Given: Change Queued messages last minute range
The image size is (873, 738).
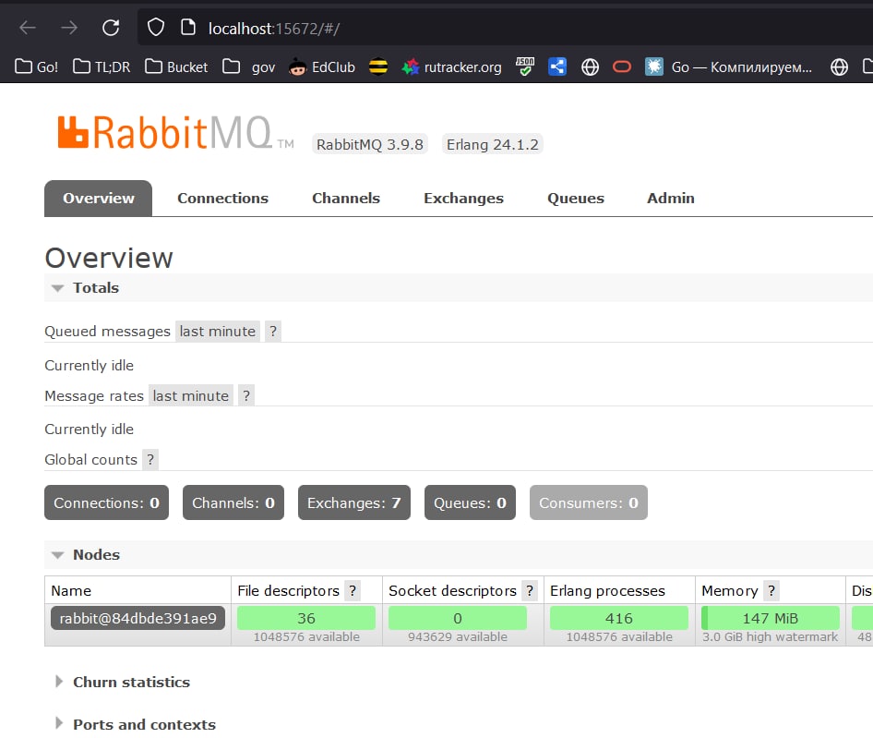Looking at the screenshot, I should (x=217, y=331).
